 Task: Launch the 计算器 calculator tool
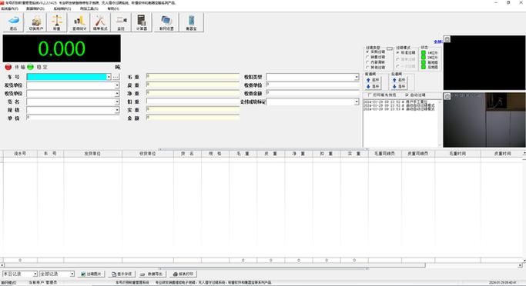coord(142,22)
